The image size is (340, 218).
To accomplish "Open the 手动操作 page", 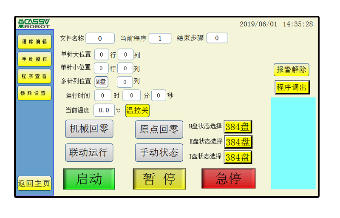I will pos(34,59).
